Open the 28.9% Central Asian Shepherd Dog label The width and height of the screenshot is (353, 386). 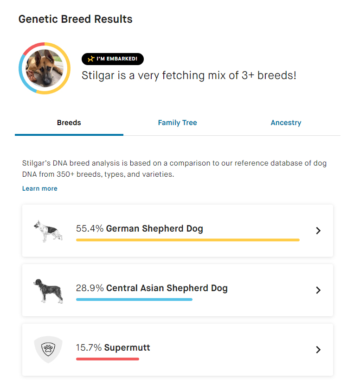pos(152,288)
